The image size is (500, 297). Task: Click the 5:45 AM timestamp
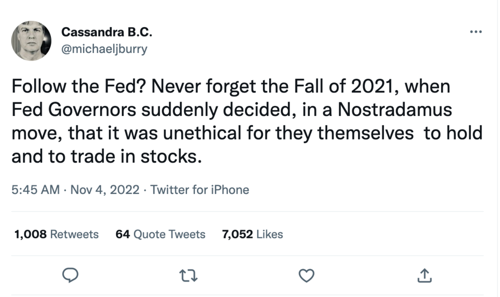click(35, 190)
